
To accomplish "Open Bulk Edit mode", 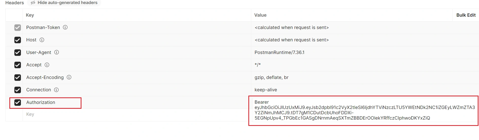I will pos(466,15).
